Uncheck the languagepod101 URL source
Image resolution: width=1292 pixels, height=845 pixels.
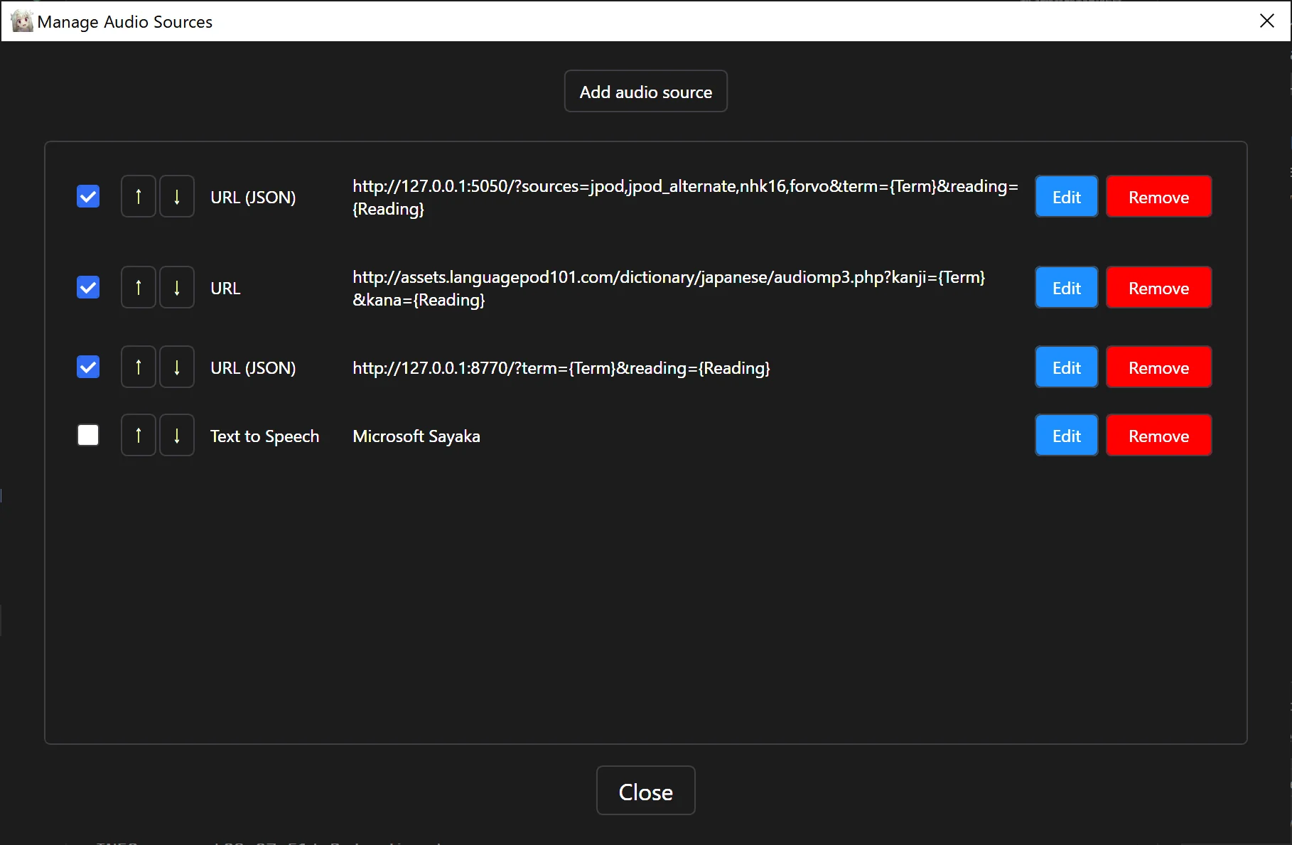point(87,287)
